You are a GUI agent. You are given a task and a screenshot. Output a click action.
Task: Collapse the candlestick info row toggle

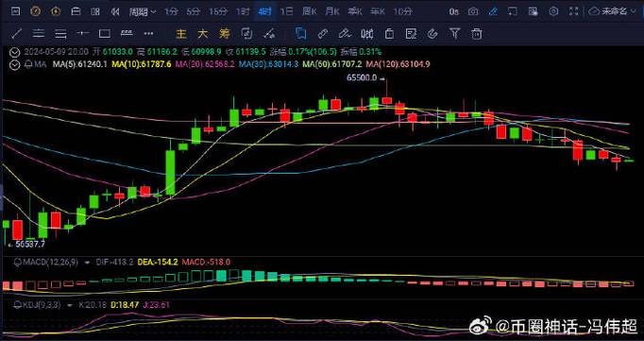click(15, 52)
